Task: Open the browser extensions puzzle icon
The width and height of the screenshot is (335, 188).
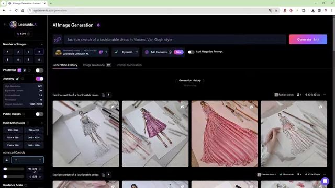Action: pos(304,10)
